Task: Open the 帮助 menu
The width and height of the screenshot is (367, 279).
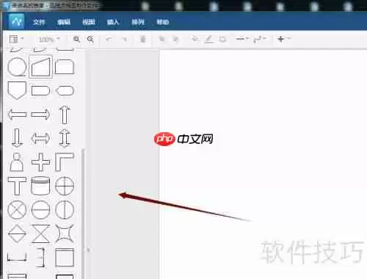Action: (163, 22)
